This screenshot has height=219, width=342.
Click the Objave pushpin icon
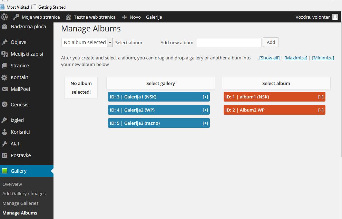point(4,42)
